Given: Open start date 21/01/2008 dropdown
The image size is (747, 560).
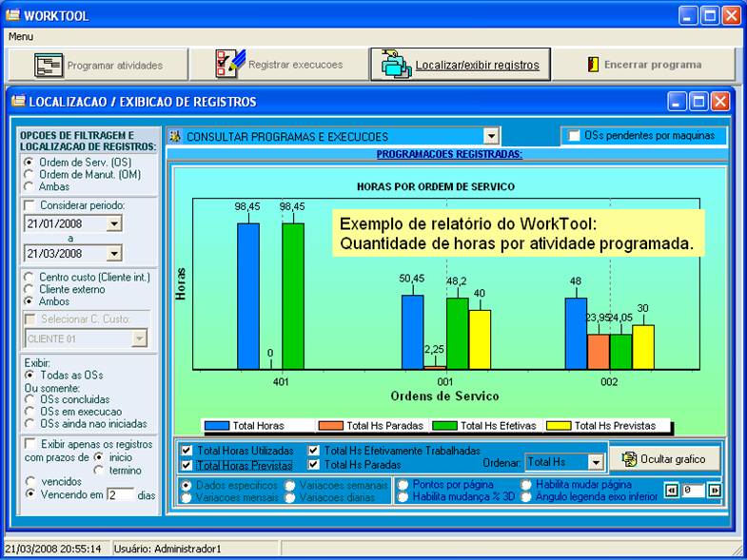Looking at the screenshot, I should pos(114,223).
